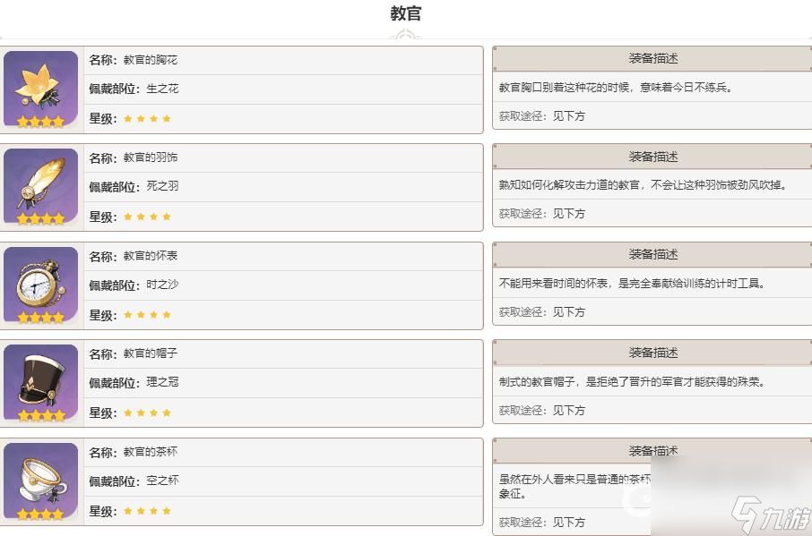Viewport: 812px width, 536px height.
Task: Select the text 名称：教官的胸花
Action: (x=133, y=60)
